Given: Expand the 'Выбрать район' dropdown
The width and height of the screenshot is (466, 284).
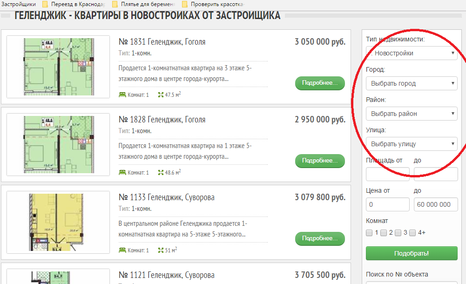Looking at the screenshot, I should pos(412,114).
